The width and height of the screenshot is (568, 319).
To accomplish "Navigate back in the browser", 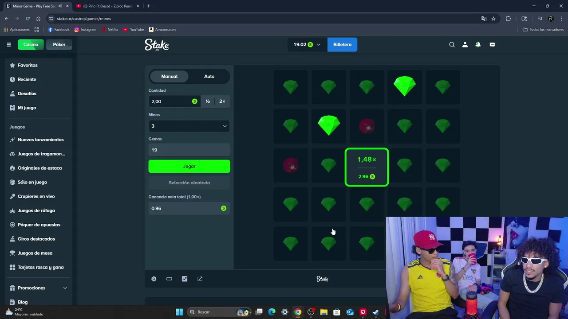I will [6, 19].
